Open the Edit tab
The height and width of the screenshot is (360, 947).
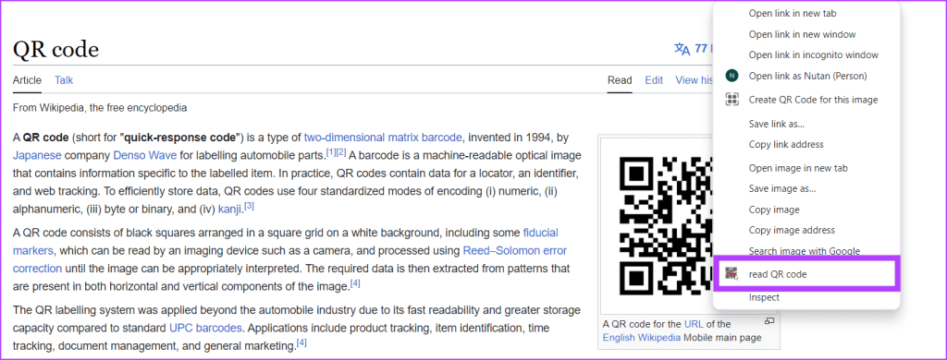click(654, 80)
